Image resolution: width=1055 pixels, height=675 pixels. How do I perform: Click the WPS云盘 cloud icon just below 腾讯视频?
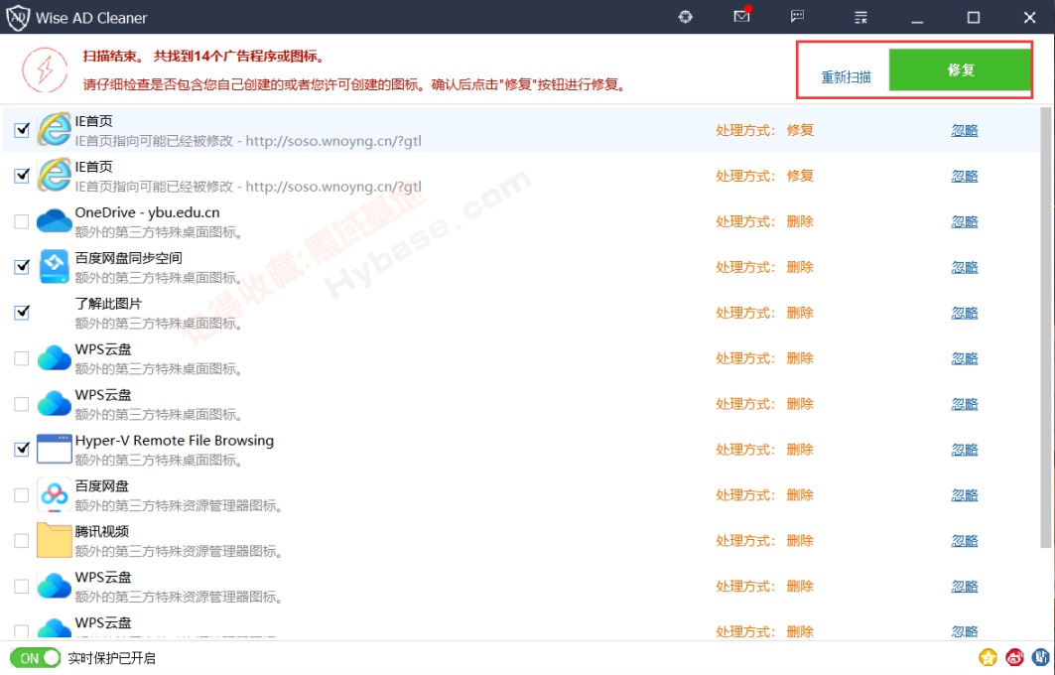(54, 586)
